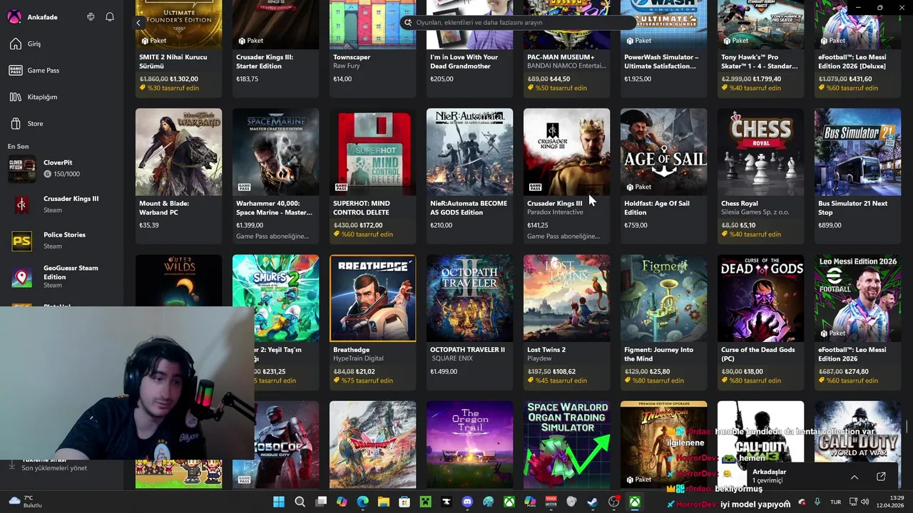Open Warhammer 40,000: Space Marine tile

(275, 175)
